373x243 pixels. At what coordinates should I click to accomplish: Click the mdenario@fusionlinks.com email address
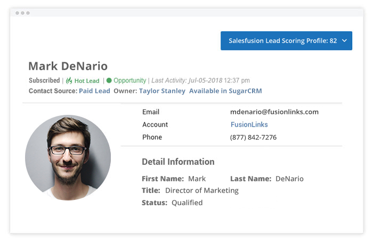pyautogui.click(x=274, y=112)
